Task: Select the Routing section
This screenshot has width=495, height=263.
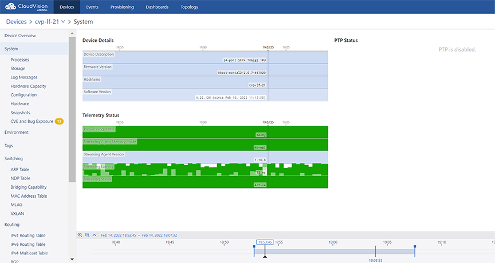Action: [x=12, y=225]
